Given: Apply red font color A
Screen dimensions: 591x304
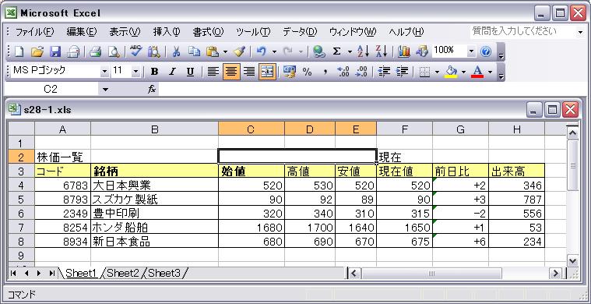Looking at the screenshot, I should click(477, 72).
